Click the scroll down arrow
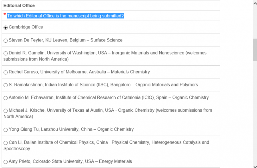The width and height of the screenshot is (257, 168). 255,166
